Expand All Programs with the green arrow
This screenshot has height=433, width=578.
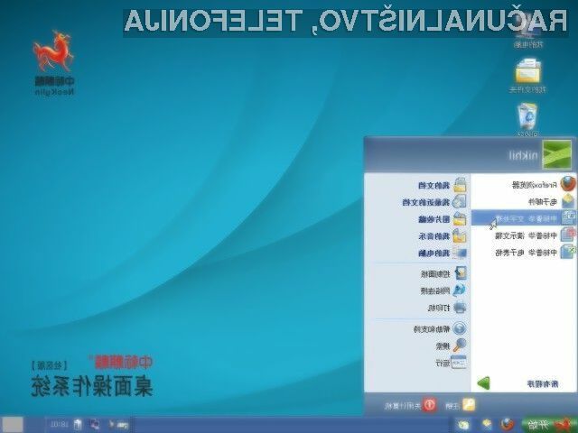pos(484,383)
